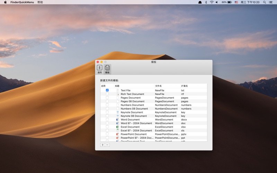Open the 帮助 help menu

pyautogui.click(x=40, y=2)
